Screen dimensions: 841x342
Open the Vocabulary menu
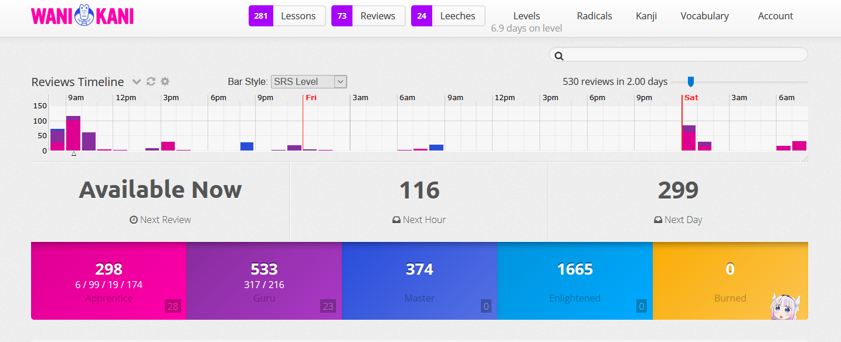(704, 16)
